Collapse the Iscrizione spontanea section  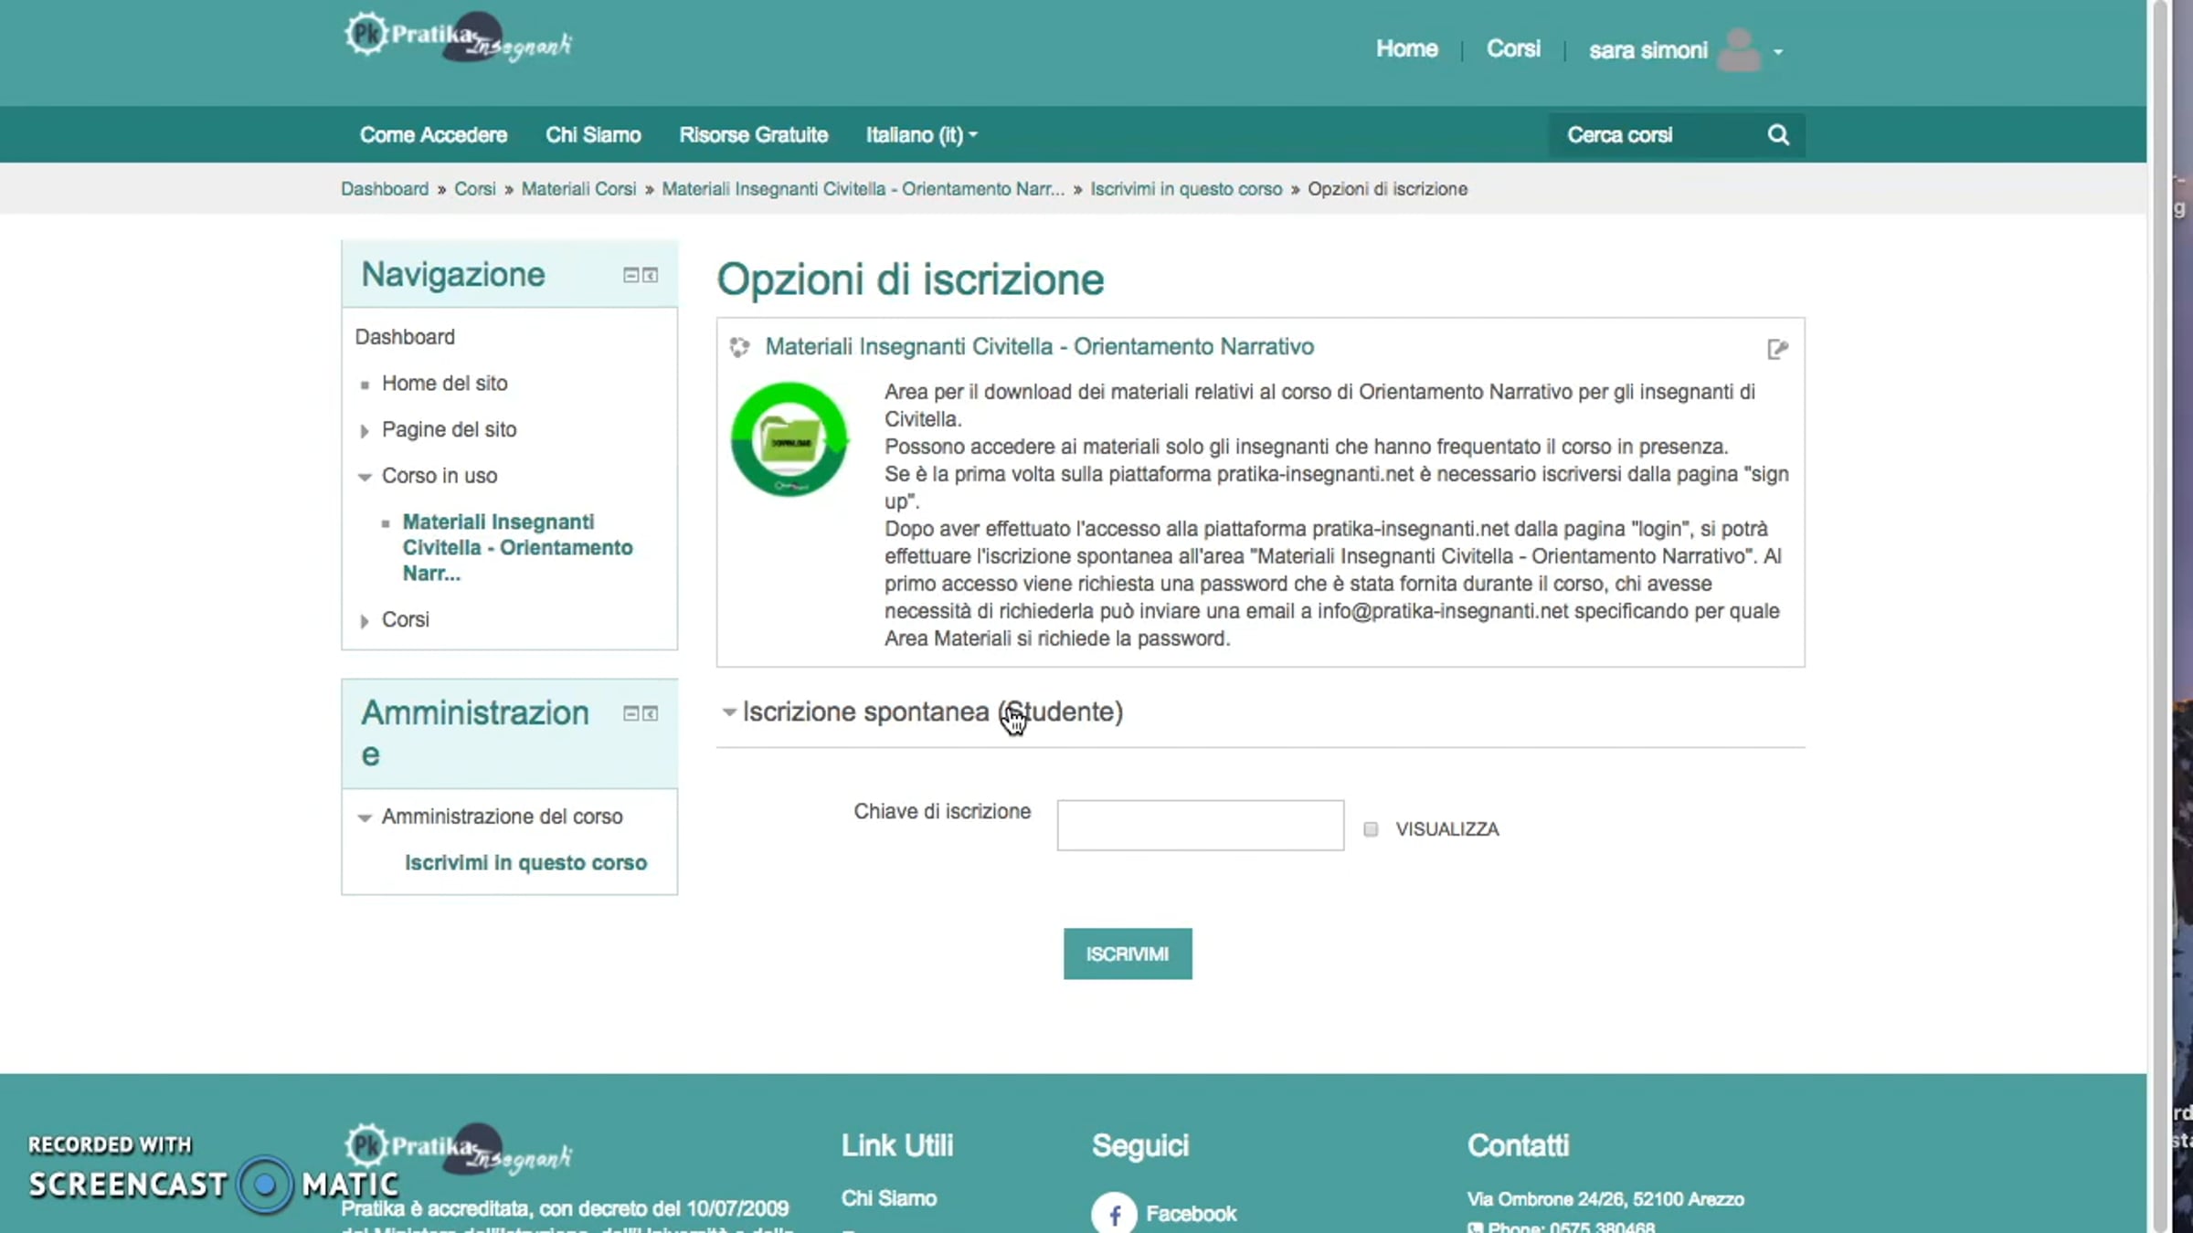click(729, 711)
